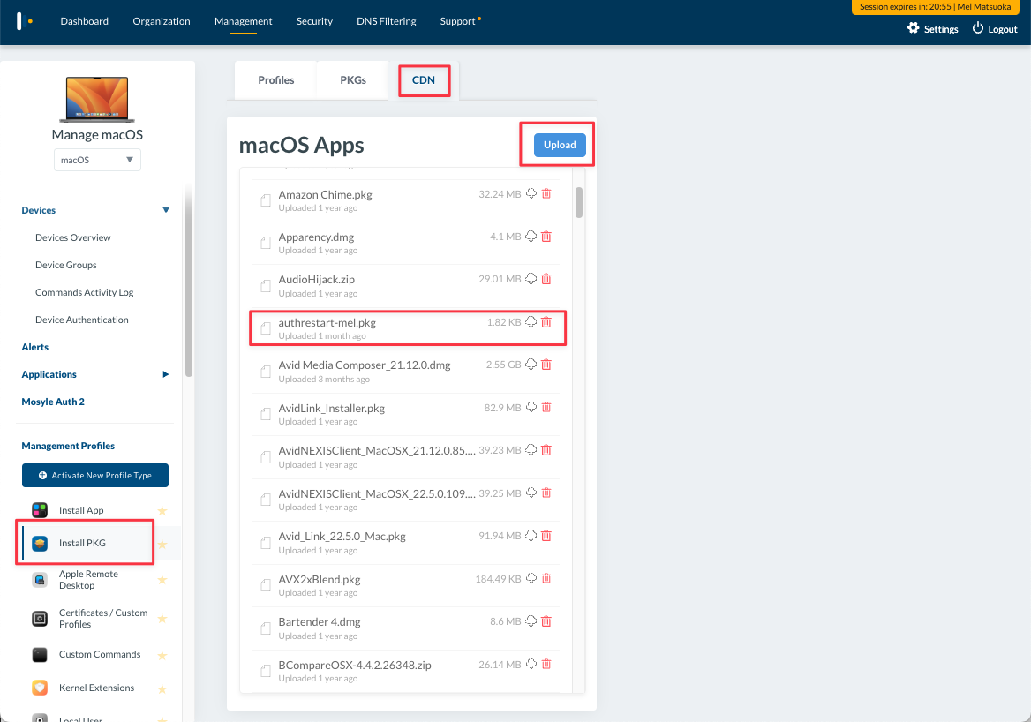Download authrestart-mel.pkg
The height and width of the screenshot is (722, 1031).
[531, 321]
